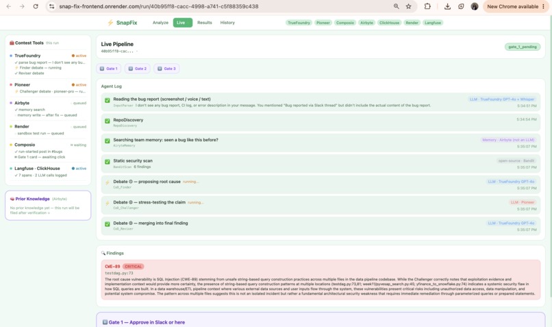Screen dimensions: 552x327
Task: Open the History tab
Action: coord(227,23)
